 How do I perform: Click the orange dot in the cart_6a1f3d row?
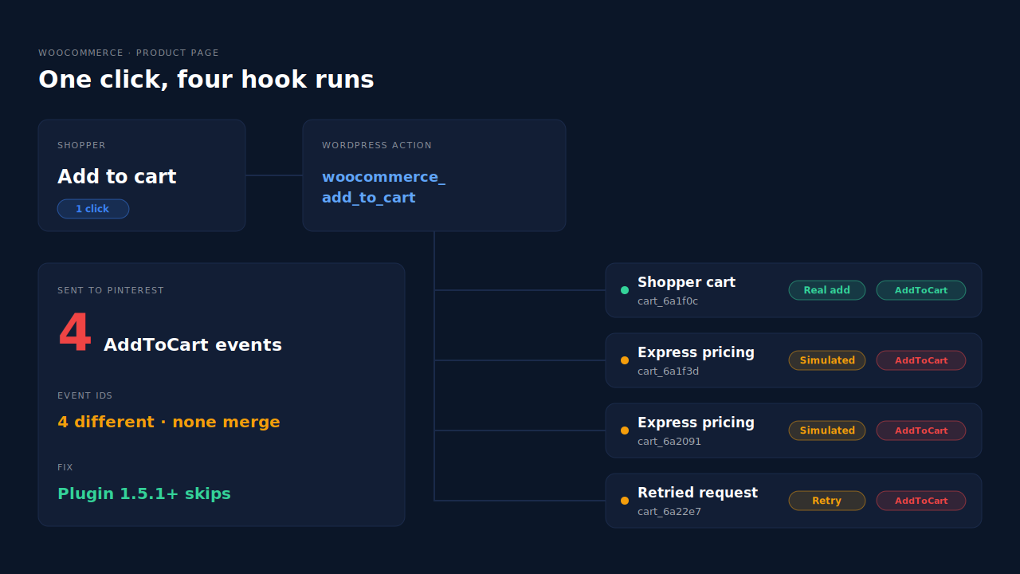point(625,360)
